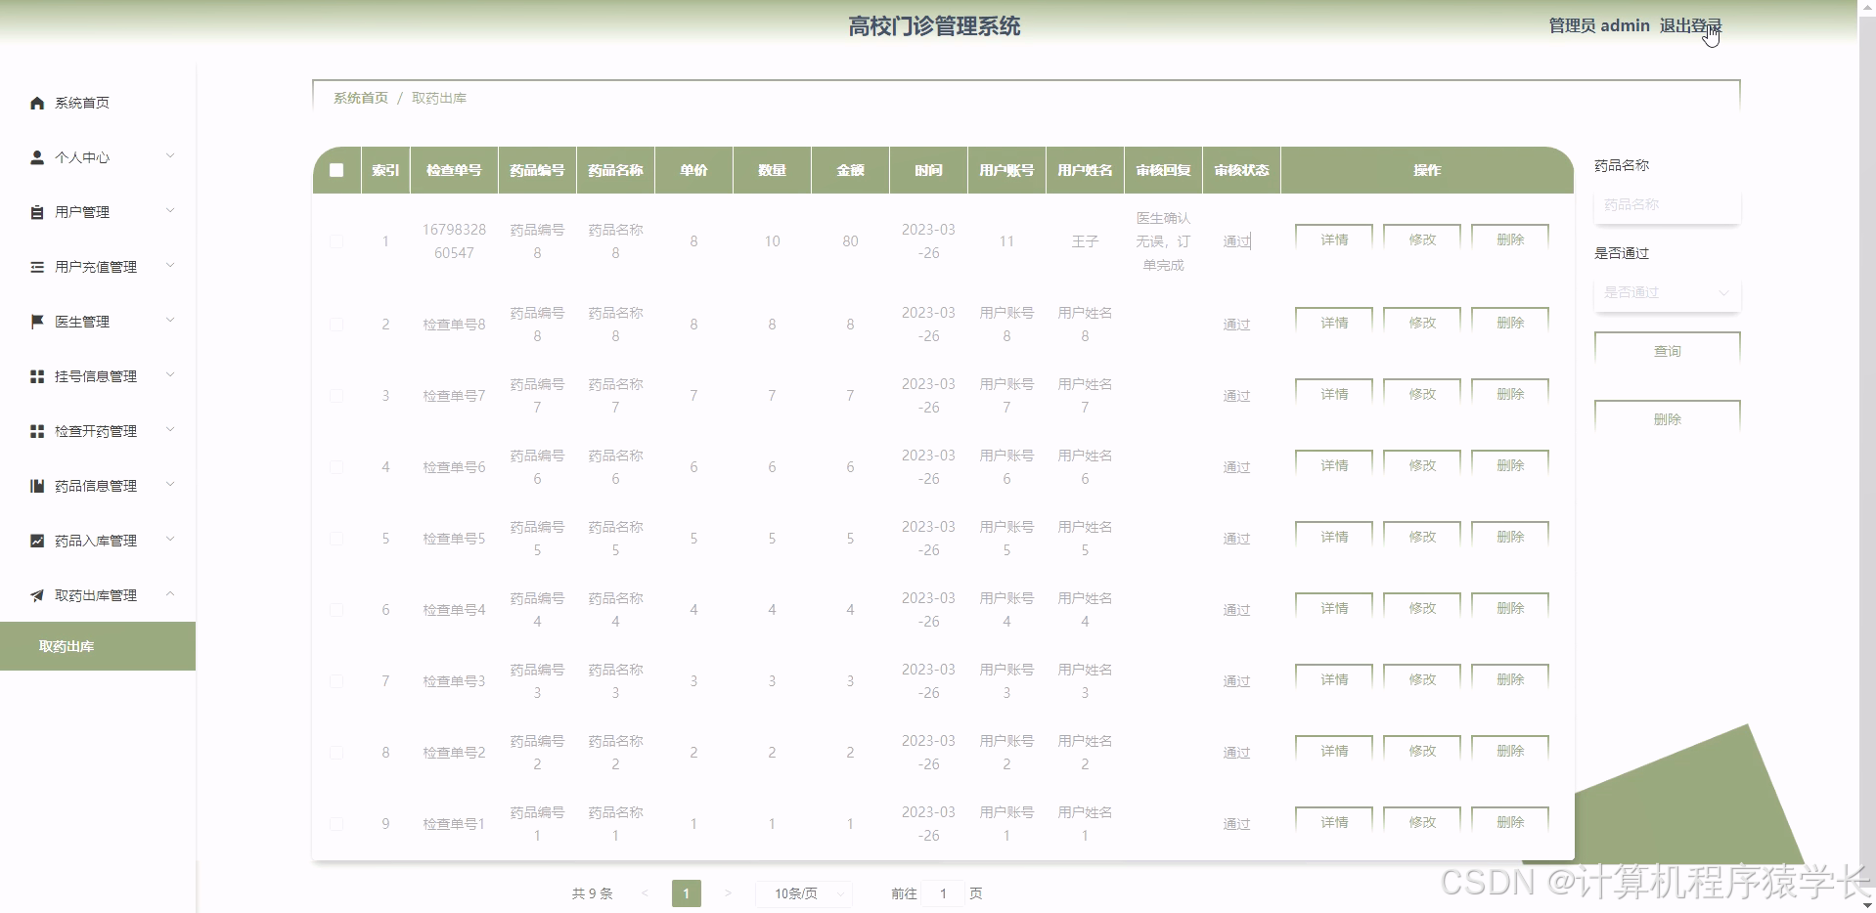This screenshot has width=1876, height=913.
Task: Click 删除 for row 检查单号7
Action: (1510, 394)
